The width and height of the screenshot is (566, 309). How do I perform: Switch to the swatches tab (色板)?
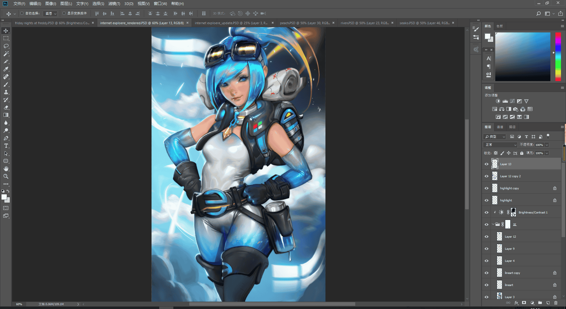pos(500,26)
